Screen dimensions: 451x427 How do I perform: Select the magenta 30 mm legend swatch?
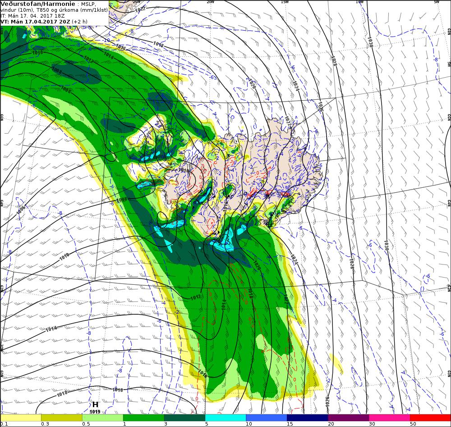[390, 418]
